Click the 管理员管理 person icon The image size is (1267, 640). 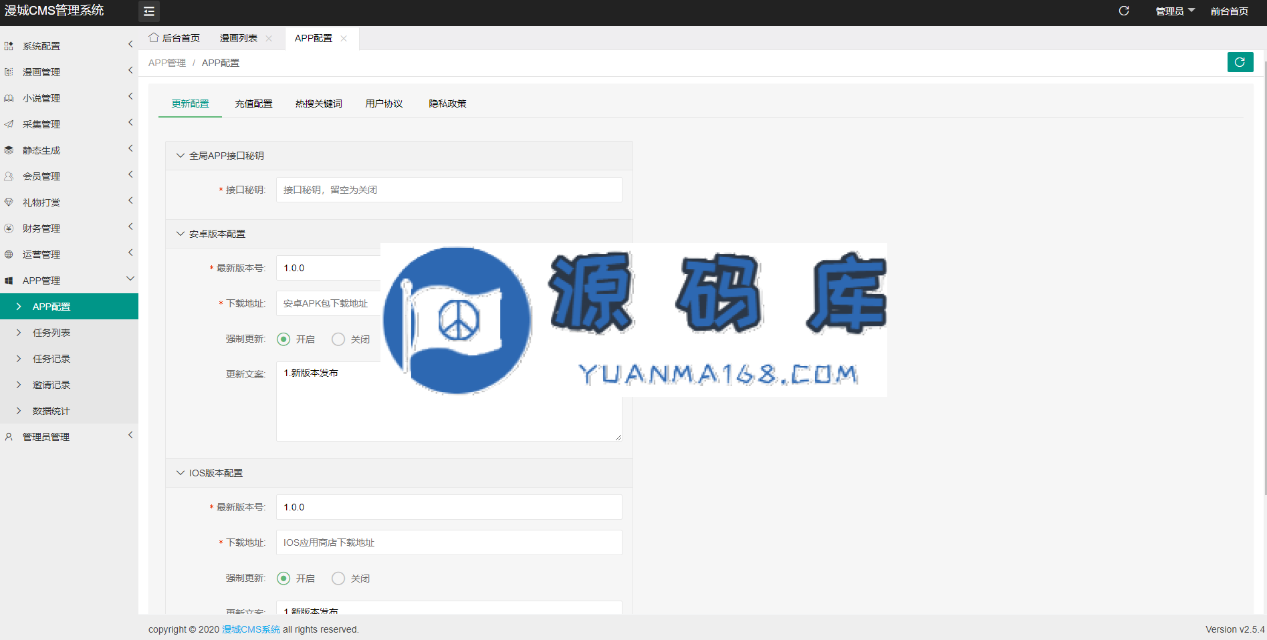(9, 437)
